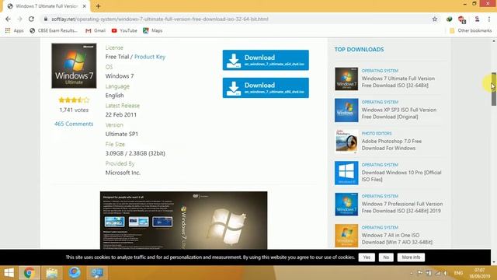Viewport: 497px width, 280px height.
Task: Click the "22 Feb 2011" release date
Action: pos(121,114)
